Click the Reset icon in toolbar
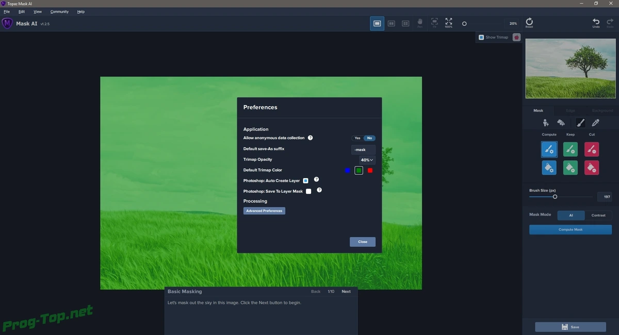This screenshot has width=619, height=335. pyautogui.click(x=529, y=23)
